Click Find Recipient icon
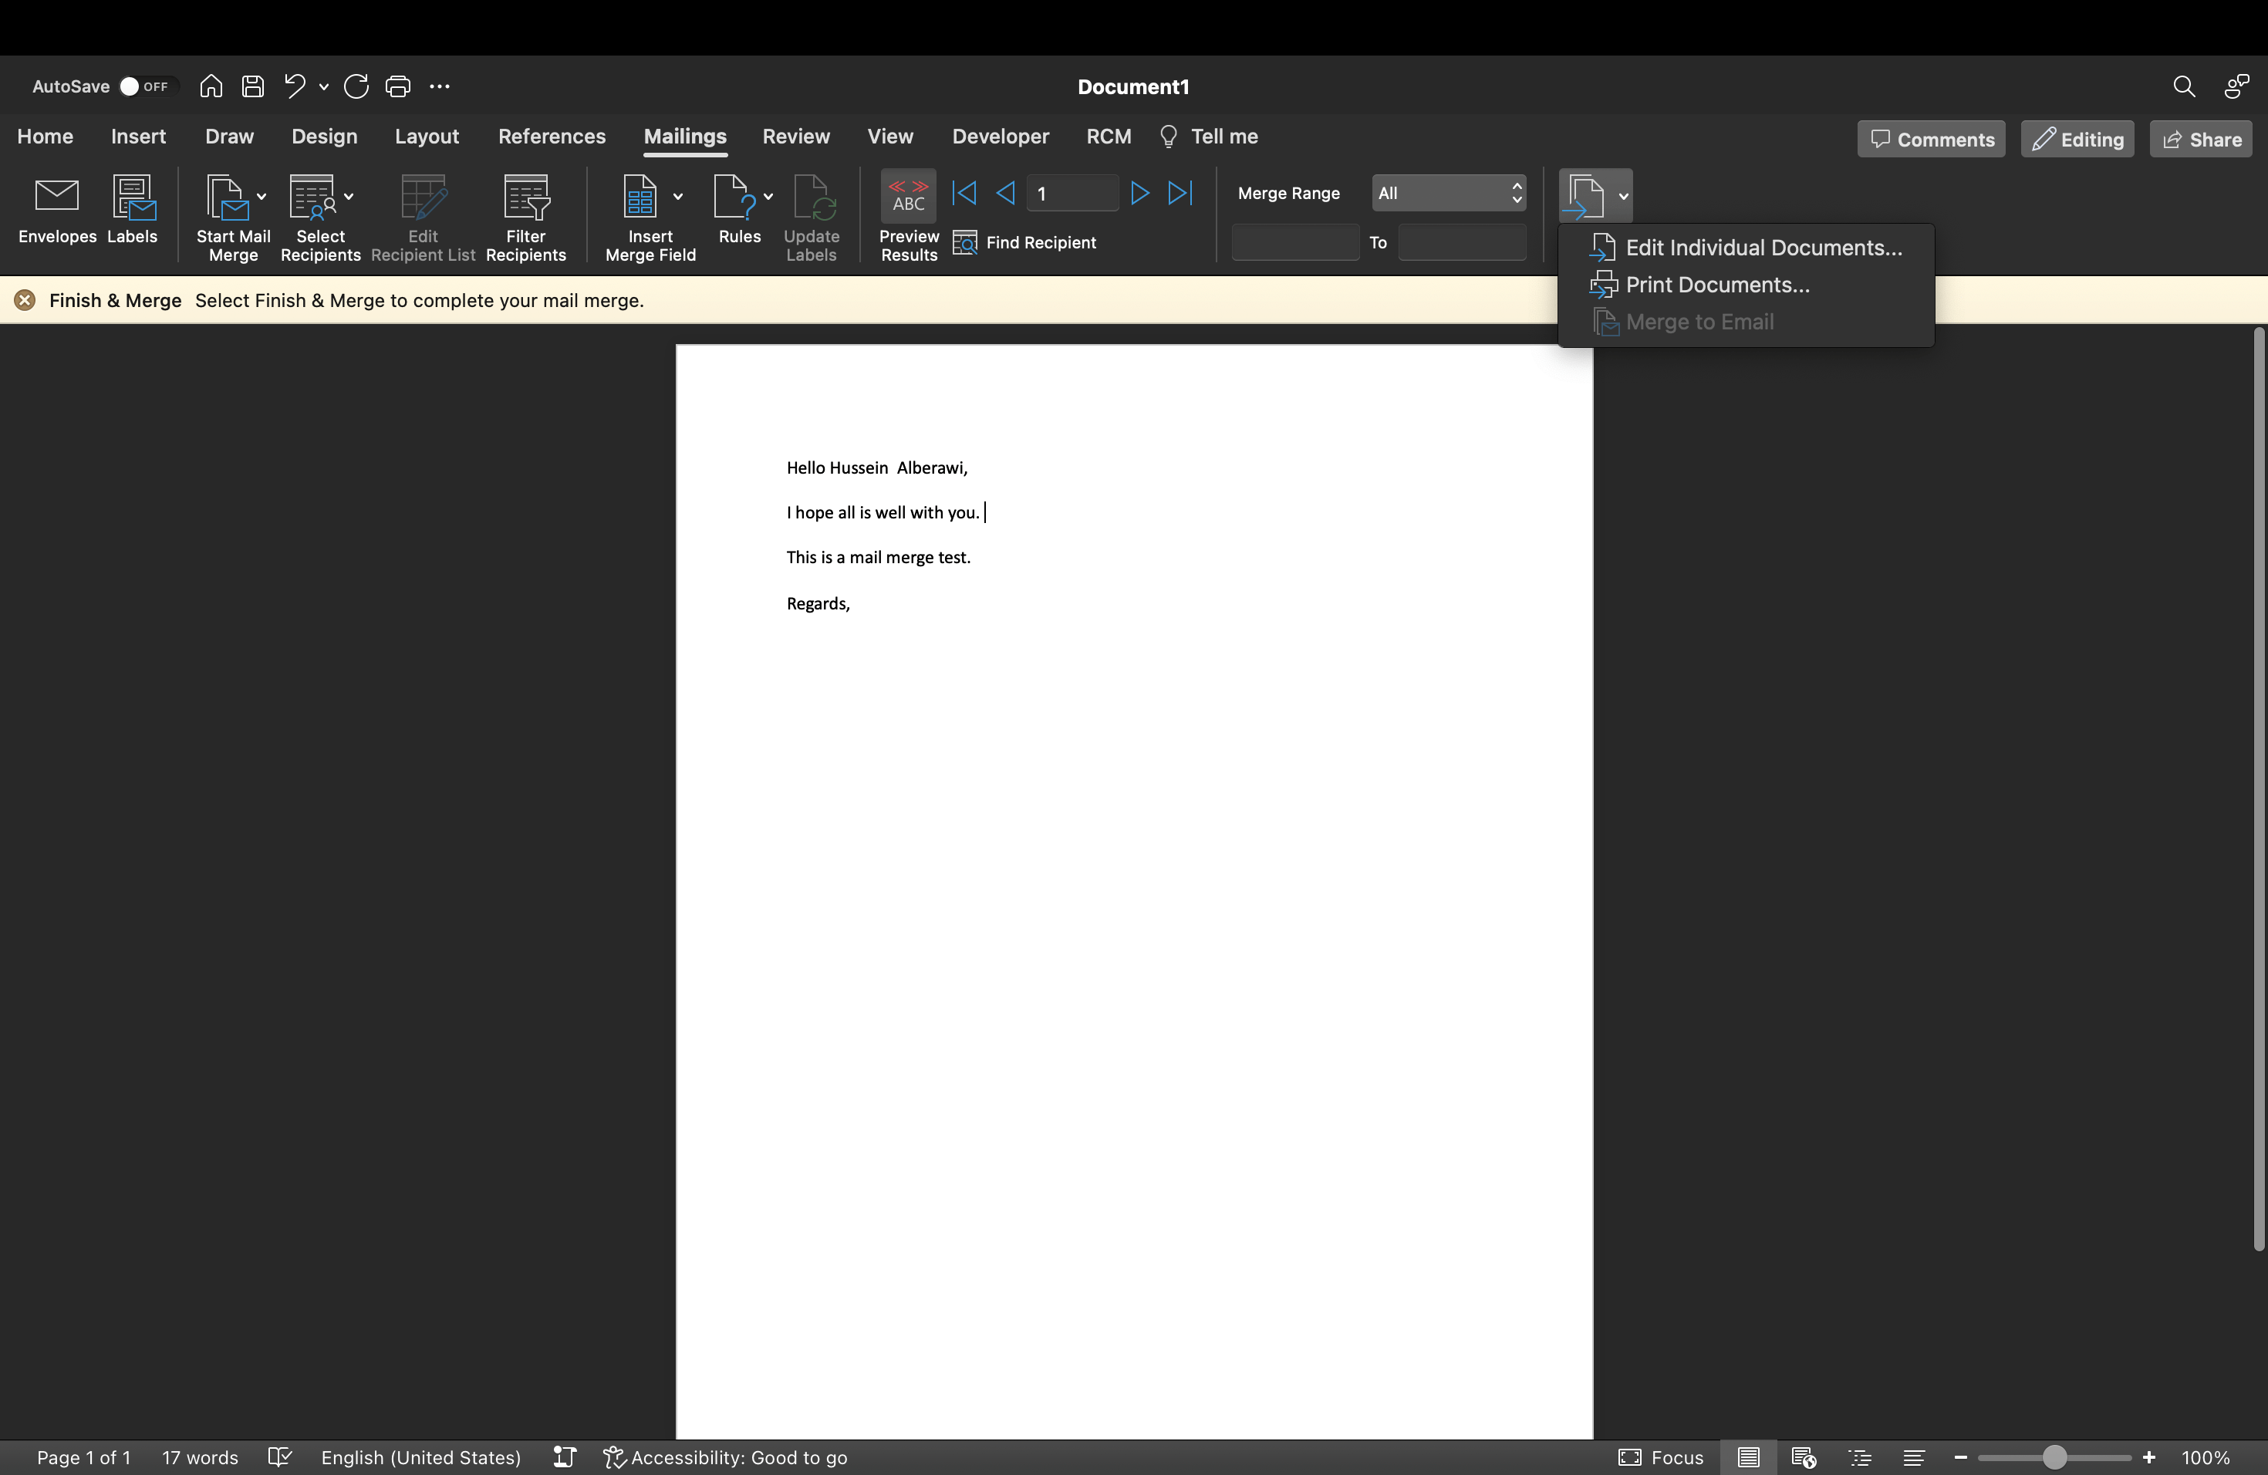 pyautogui.click(x=965, y=243)
